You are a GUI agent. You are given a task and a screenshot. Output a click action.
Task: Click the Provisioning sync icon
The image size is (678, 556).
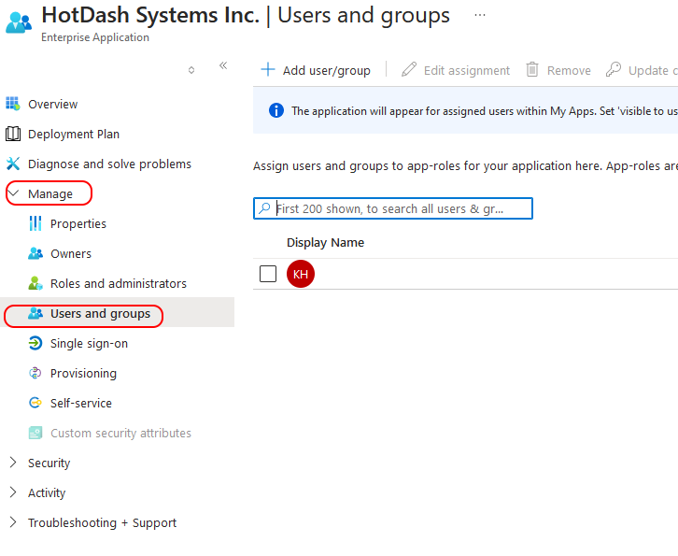35,373
